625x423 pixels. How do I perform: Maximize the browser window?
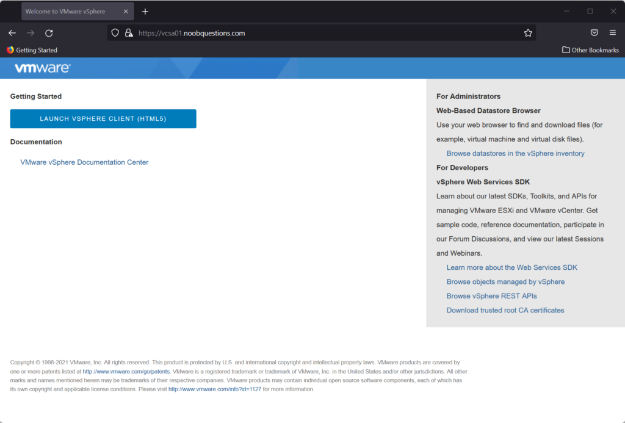pyautogui.click(x=590, y=12)
